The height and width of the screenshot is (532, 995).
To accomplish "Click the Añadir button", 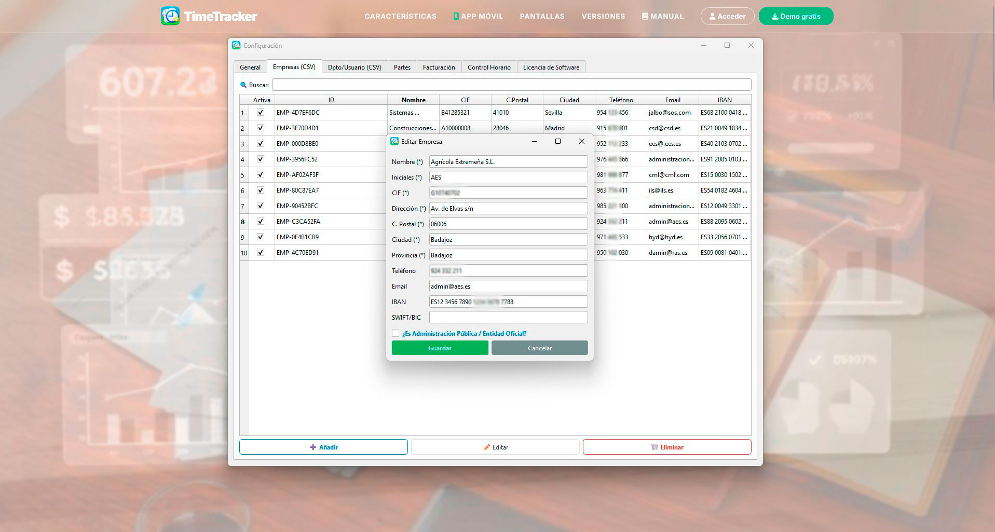I will (x=323, y=447).
